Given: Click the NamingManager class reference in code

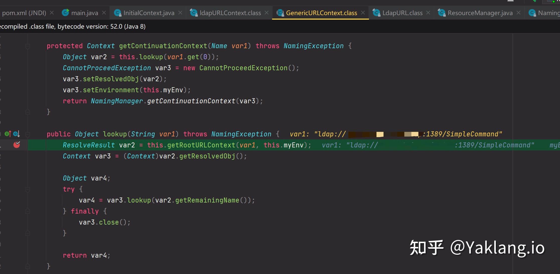Looking at the screenshot, I should click(117, 101).
